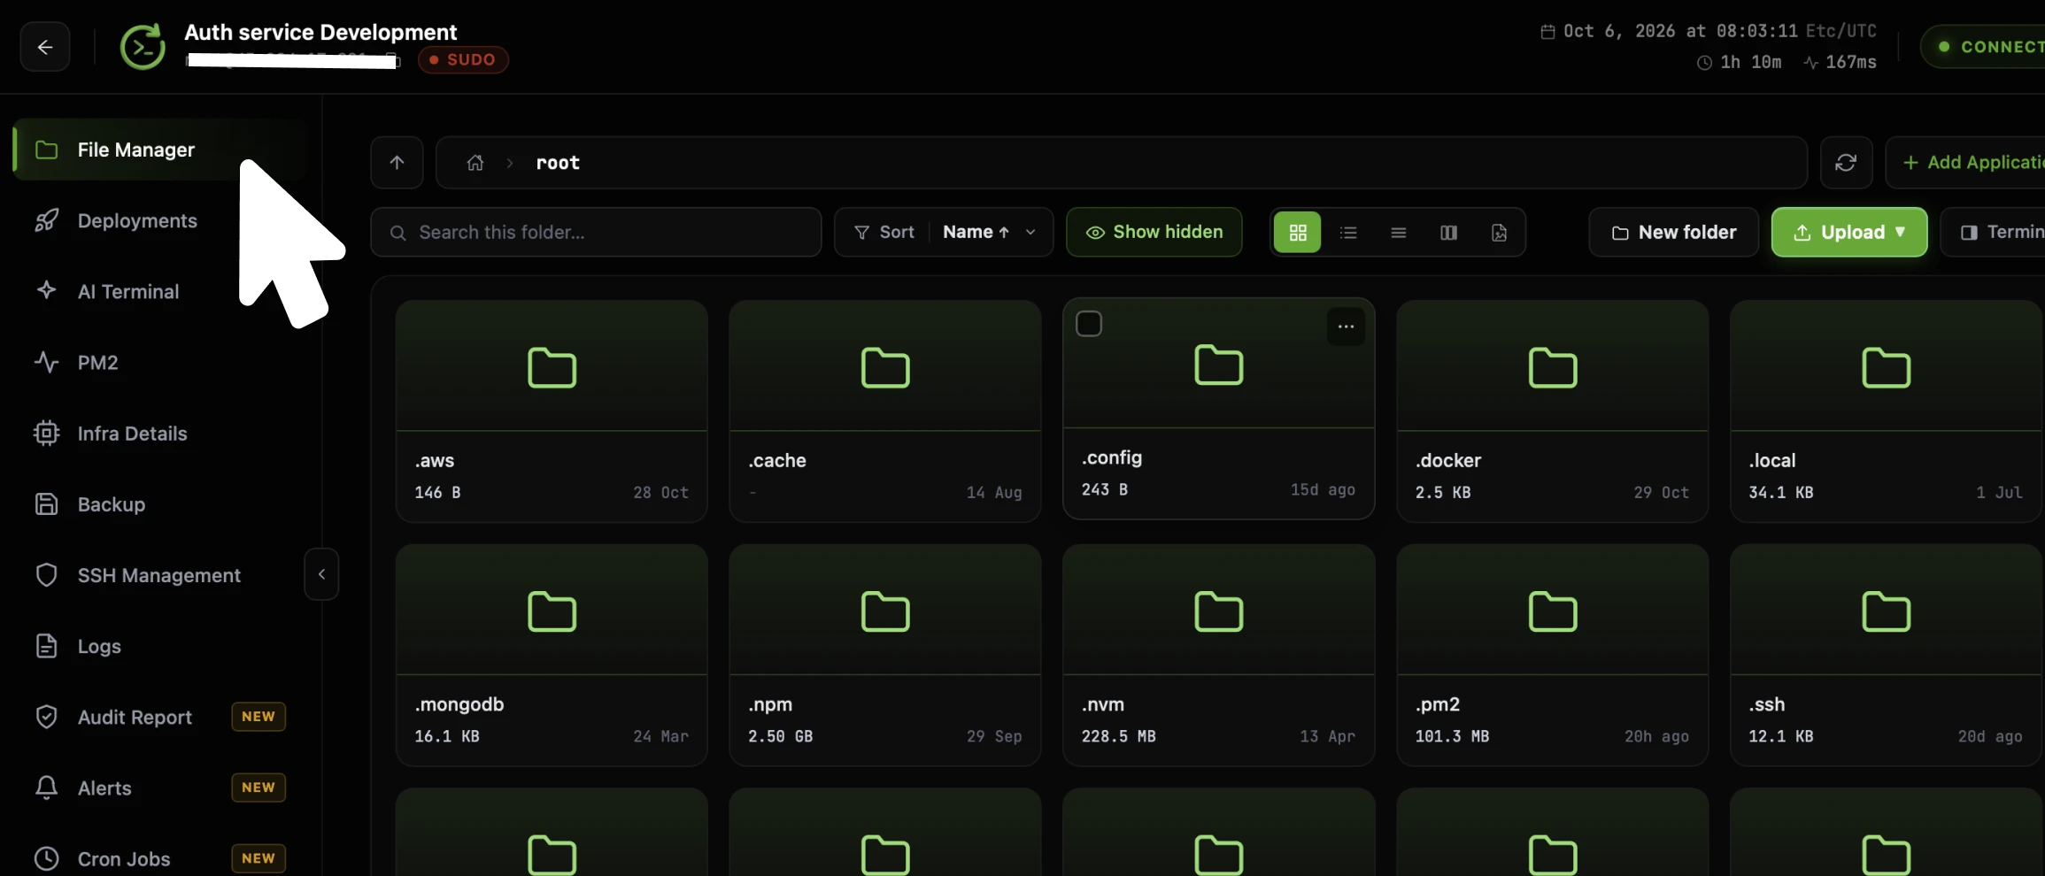Collapse the sidebar with chevron button
2045x876 pixels.
pos(321,574)
